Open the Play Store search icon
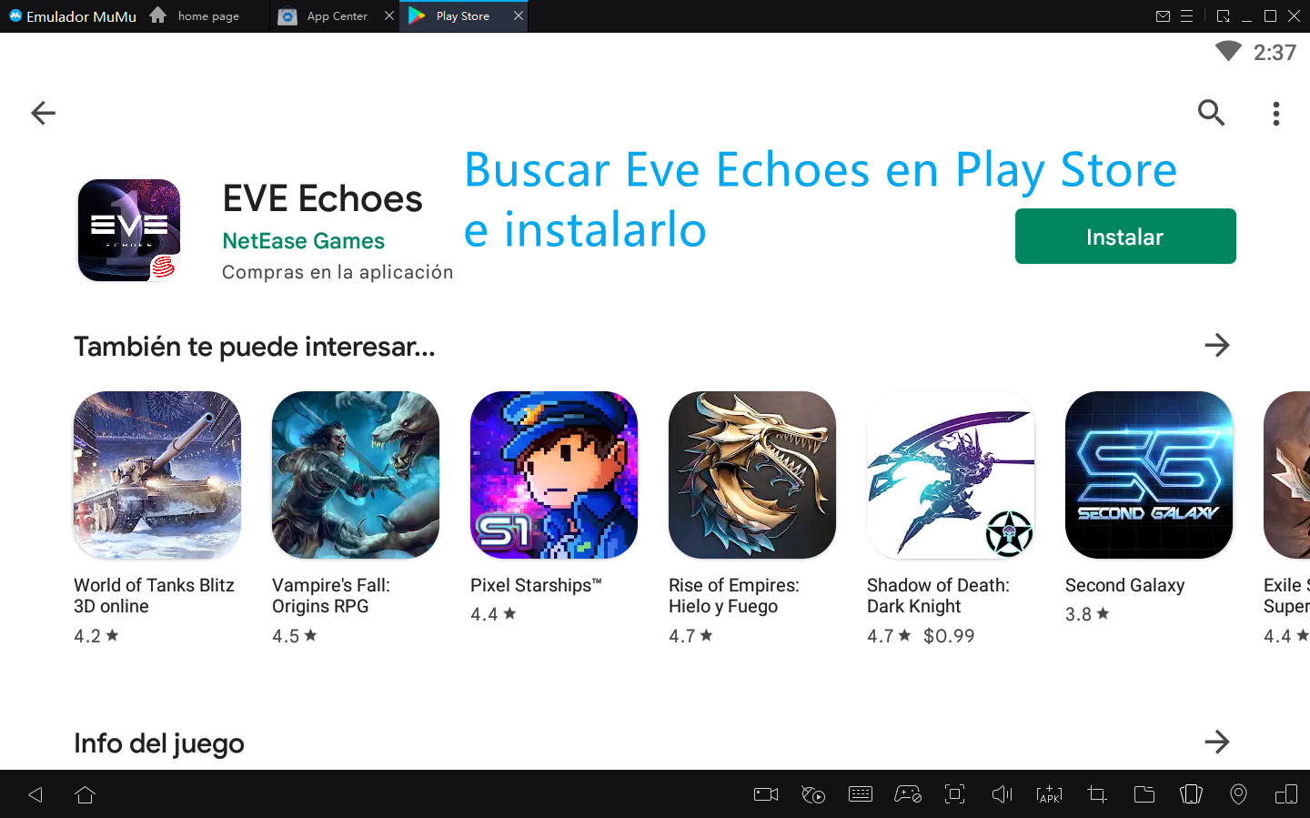This screenshot has height=818, width=1310. (x=1211, y=113)
